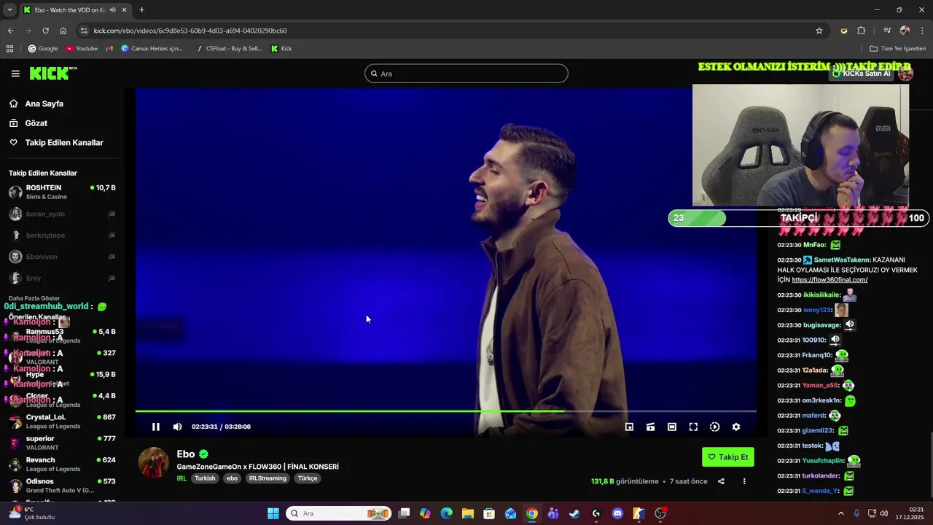This screenshot has height=525, width=933.
Task: Open Youtube bookmark
Action: click(x=81, y=49)
